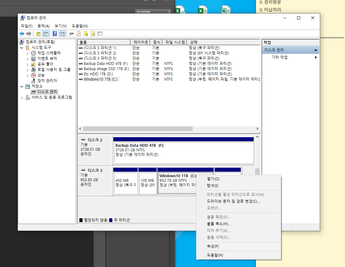Expand the Shared Folders node arrow

point(28,64)
